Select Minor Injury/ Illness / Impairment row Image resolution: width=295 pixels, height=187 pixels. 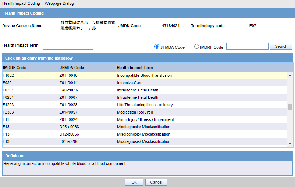[x=145, y=119]
